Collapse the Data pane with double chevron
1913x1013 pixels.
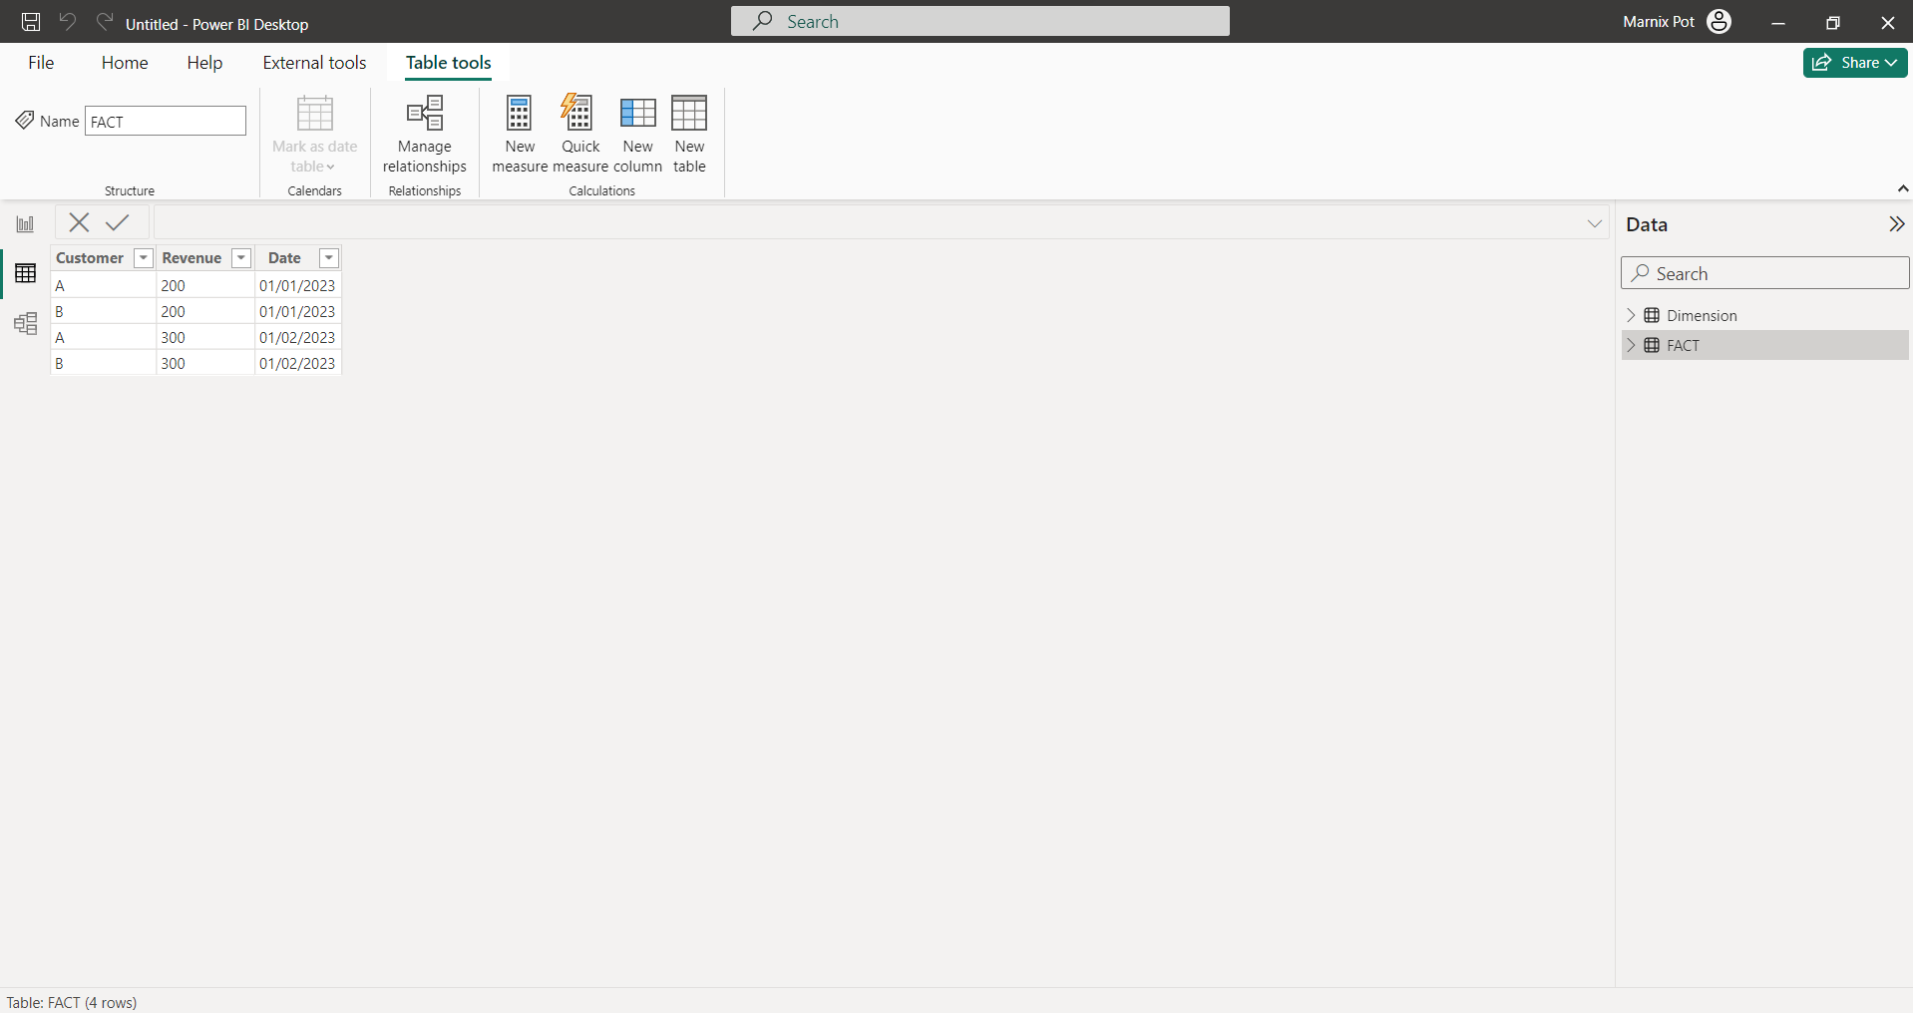click(1896, 224)
